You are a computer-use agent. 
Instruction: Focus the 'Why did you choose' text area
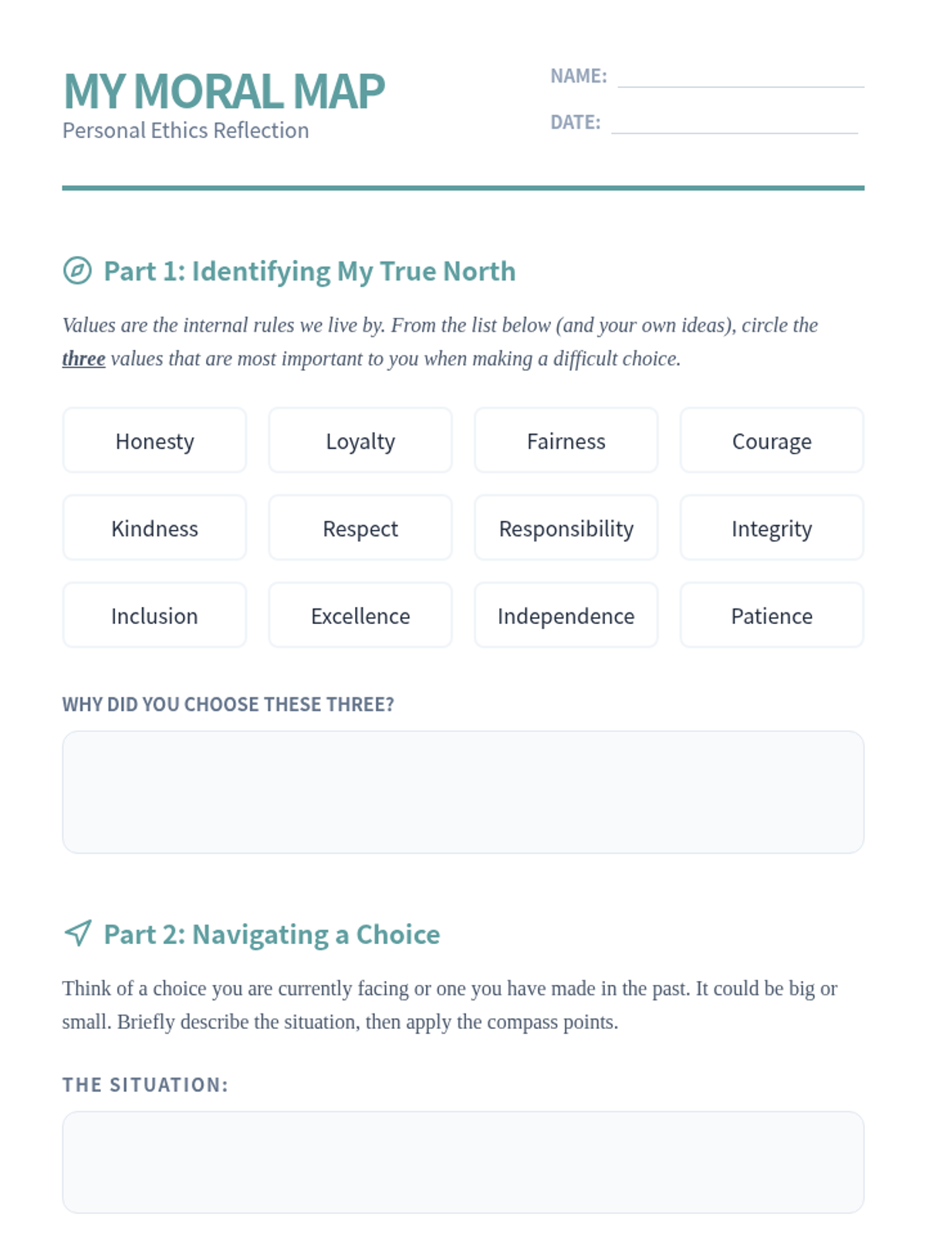point(463,792)
